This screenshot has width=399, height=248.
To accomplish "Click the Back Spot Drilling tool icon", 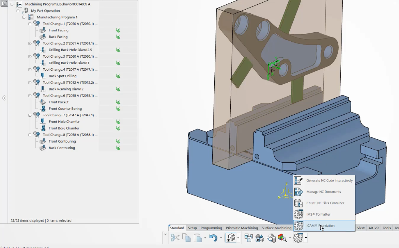I will (43, 76).
